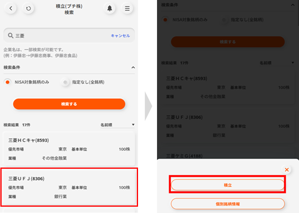The height and width of the screenshot is (213, 299).
Task: Tap the reload icon in the header
Action: coord(28,8)
